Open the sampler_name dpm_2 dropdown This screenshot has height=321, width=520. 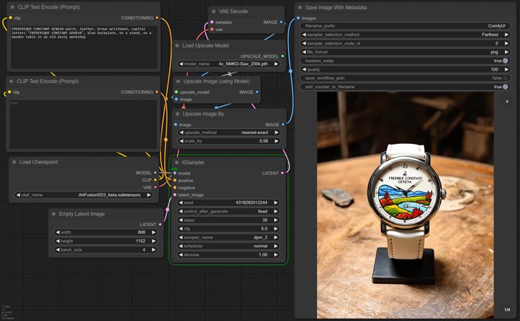229,237
